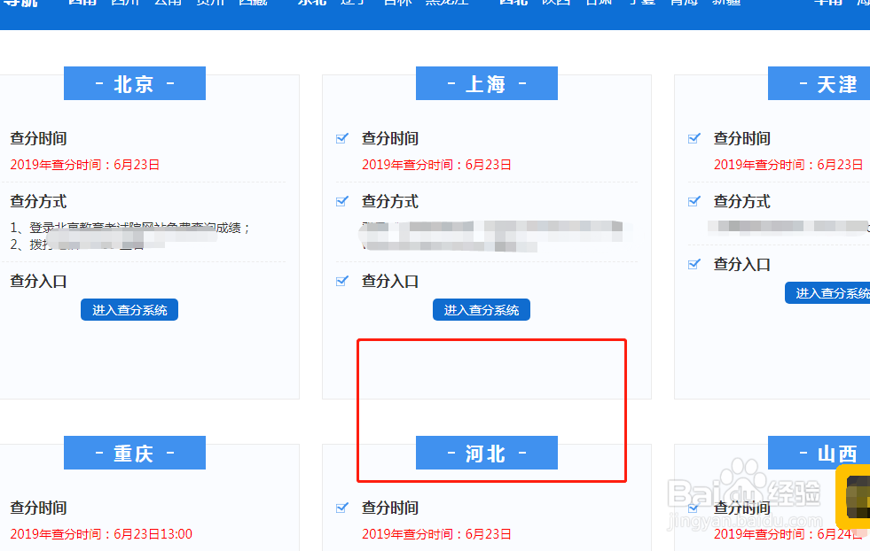Click 北京 line starting 1、登录北京教育考试院
The image size is (870, 551).
click(130, 228)
